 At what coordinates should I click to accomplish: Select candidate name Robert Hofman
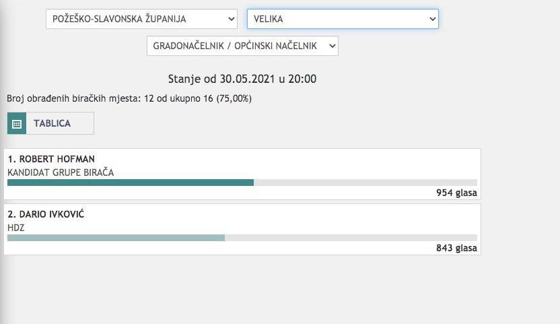(51, 160)
